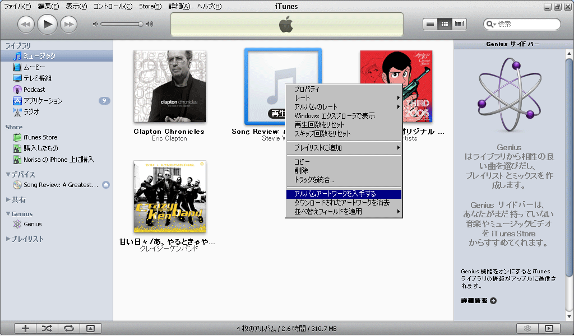Choose ダウンロードされたアートワークを消去
This screenshot has height=336, width=574.
pos(344,203)
